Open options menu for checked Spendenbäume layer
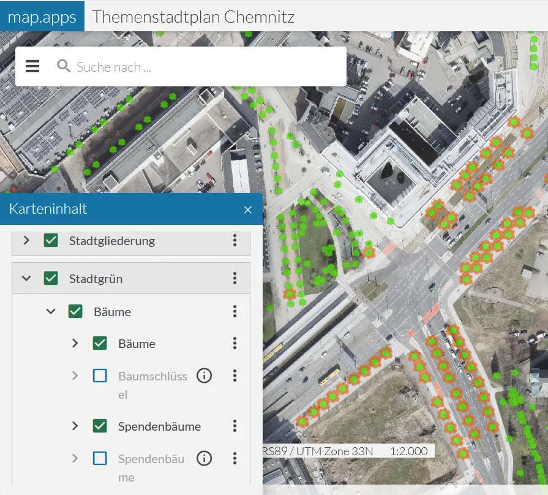 (x=235, y=426)
